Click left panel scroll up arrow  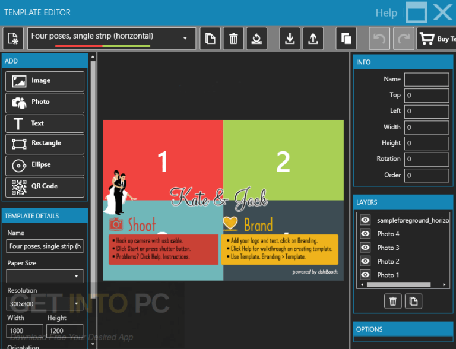click(x=93, y=57)
